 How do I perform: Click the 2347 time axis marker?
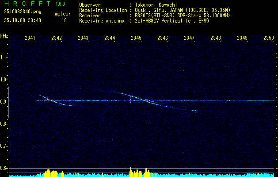pyautogui.click(x=189, y=38)
